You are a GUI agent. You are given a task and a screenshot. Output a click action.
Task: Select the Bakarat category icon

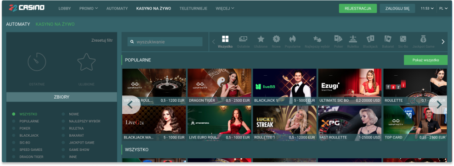click(388, 39)
